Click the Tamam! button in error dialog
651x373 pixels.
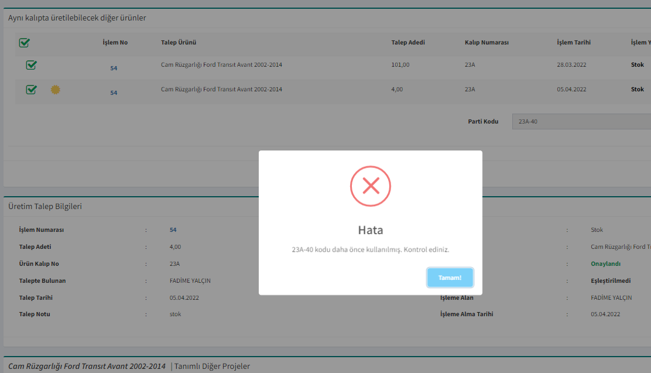point(450,278)
